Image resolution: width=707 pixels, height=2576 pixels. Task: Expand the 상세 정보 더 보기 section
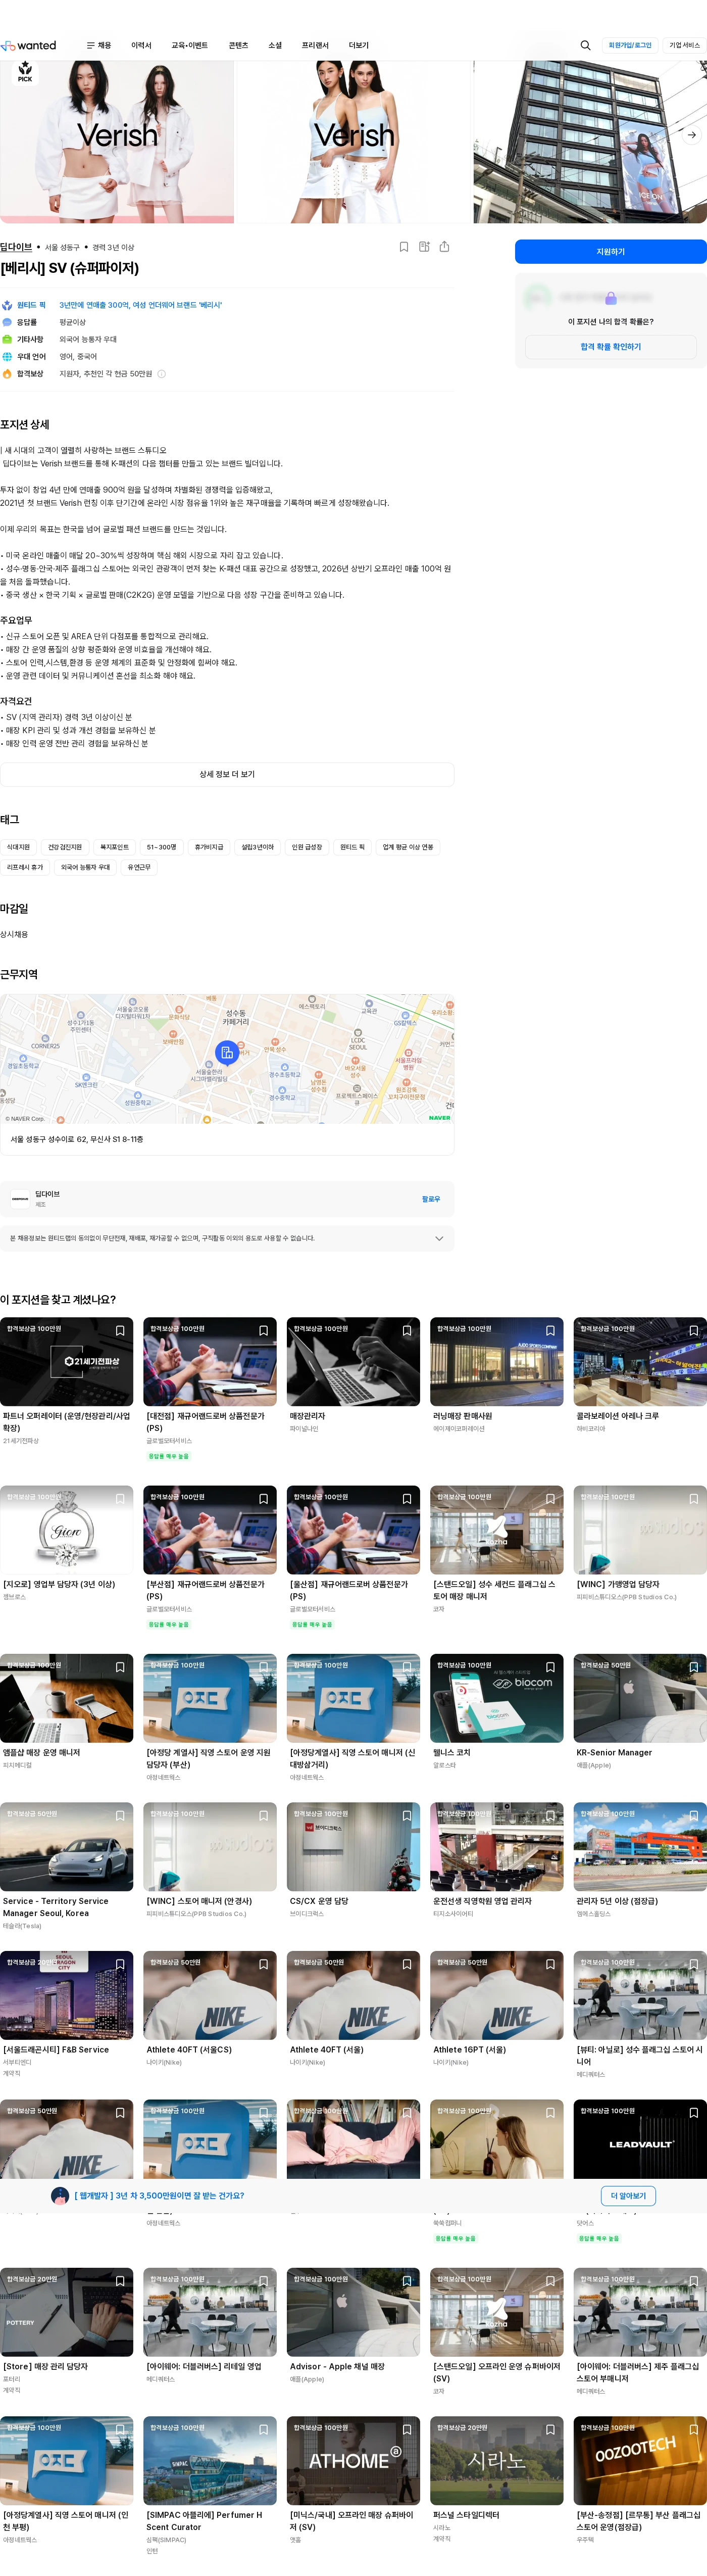pos(227,774)
